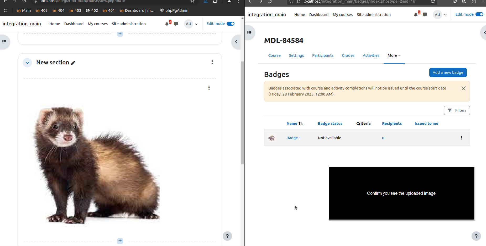Click Add a new badge button
This screenshot has width=486, height=246.
pyautogui.click(x=448, y=72)
